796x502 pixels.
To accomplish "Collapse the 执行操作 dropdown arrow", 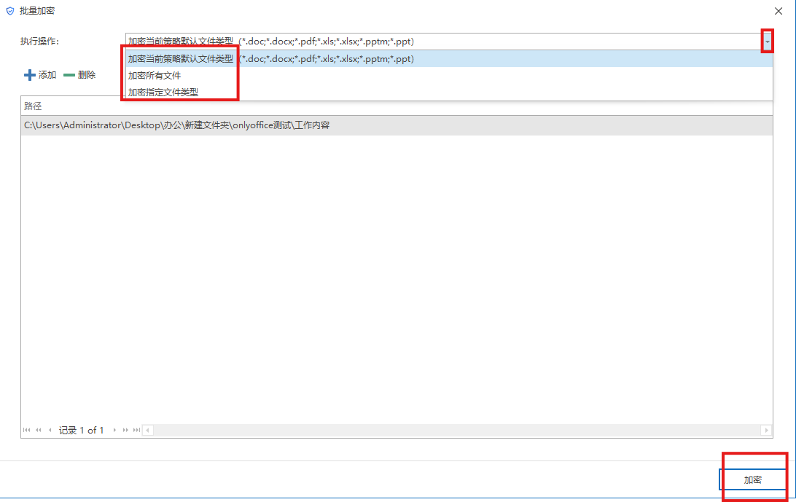I will pyautogui.click(x=767, y=42).
